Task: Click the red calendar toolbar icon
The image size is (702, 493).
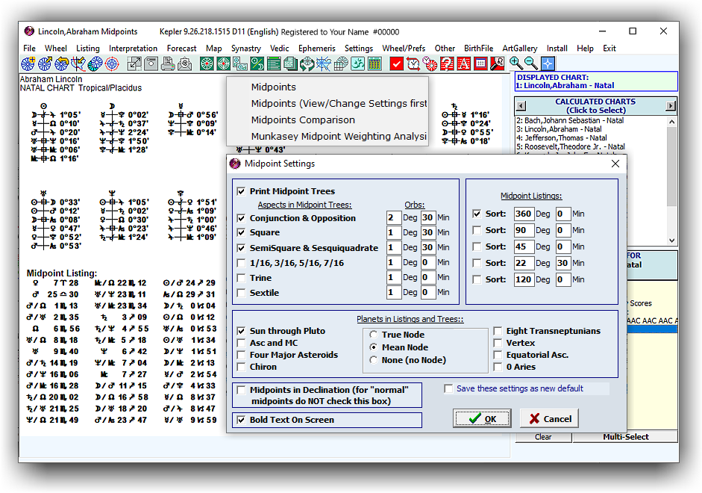Action: pyautogui.click(x=480, y=63)
